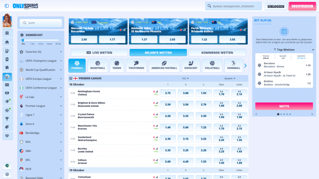The height and width of the screenshot is (179, 319).
Task: Click the Demnächst time range slider handle
Action: pyautogui.click(x=23, y=40)
